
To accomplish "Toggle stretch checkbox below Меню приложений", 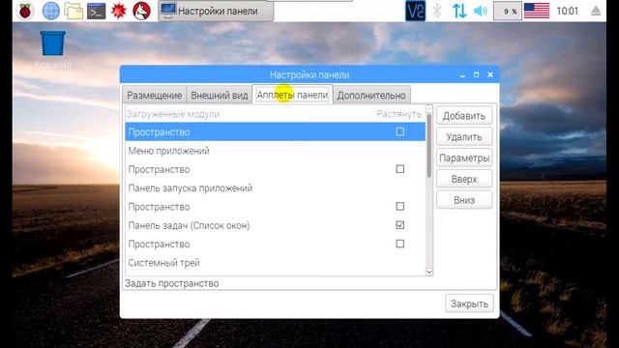I will pos(399,169).
